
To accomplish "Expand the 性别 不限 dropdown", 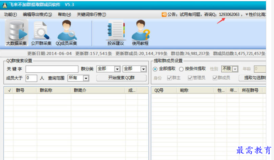I will click(235, 69).
